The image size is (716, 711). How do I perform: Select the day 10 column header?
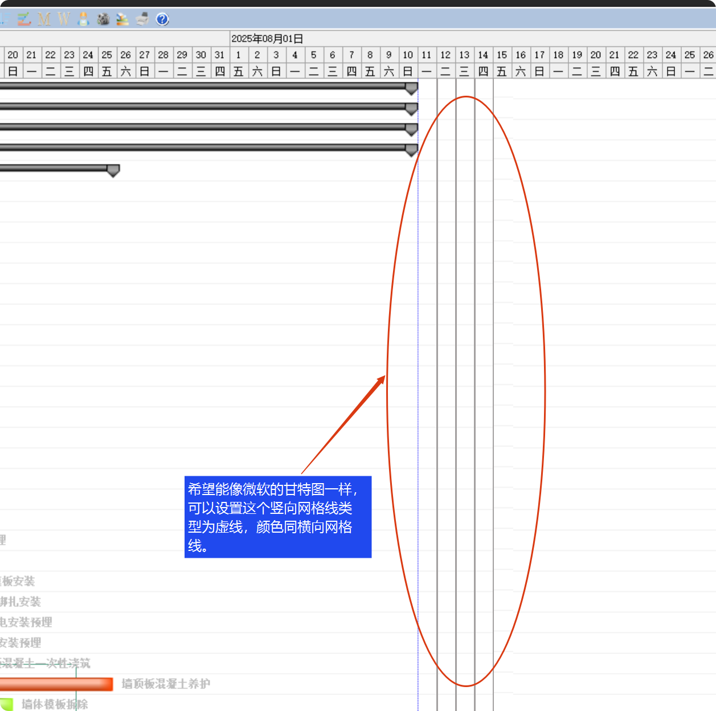408,55
